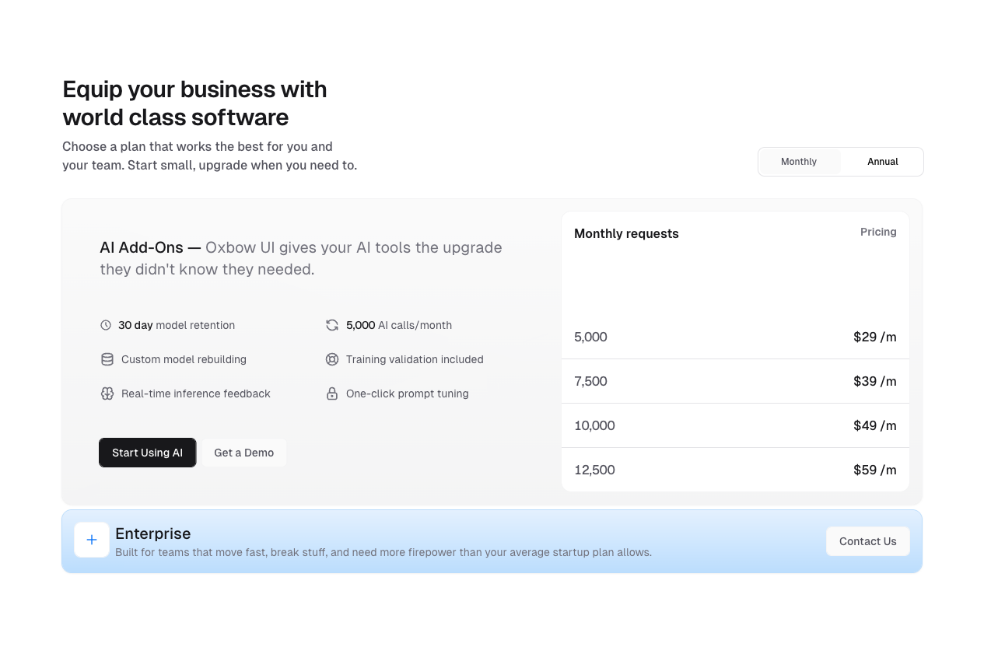The width and height of the screenshot is (984, 647).
Task: Click the Pricing label in the requests table
Action: pos(878,232)
